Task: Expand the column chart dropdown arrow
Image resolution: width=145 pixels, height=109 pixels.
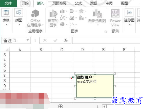Action: (x=67, y=11)
